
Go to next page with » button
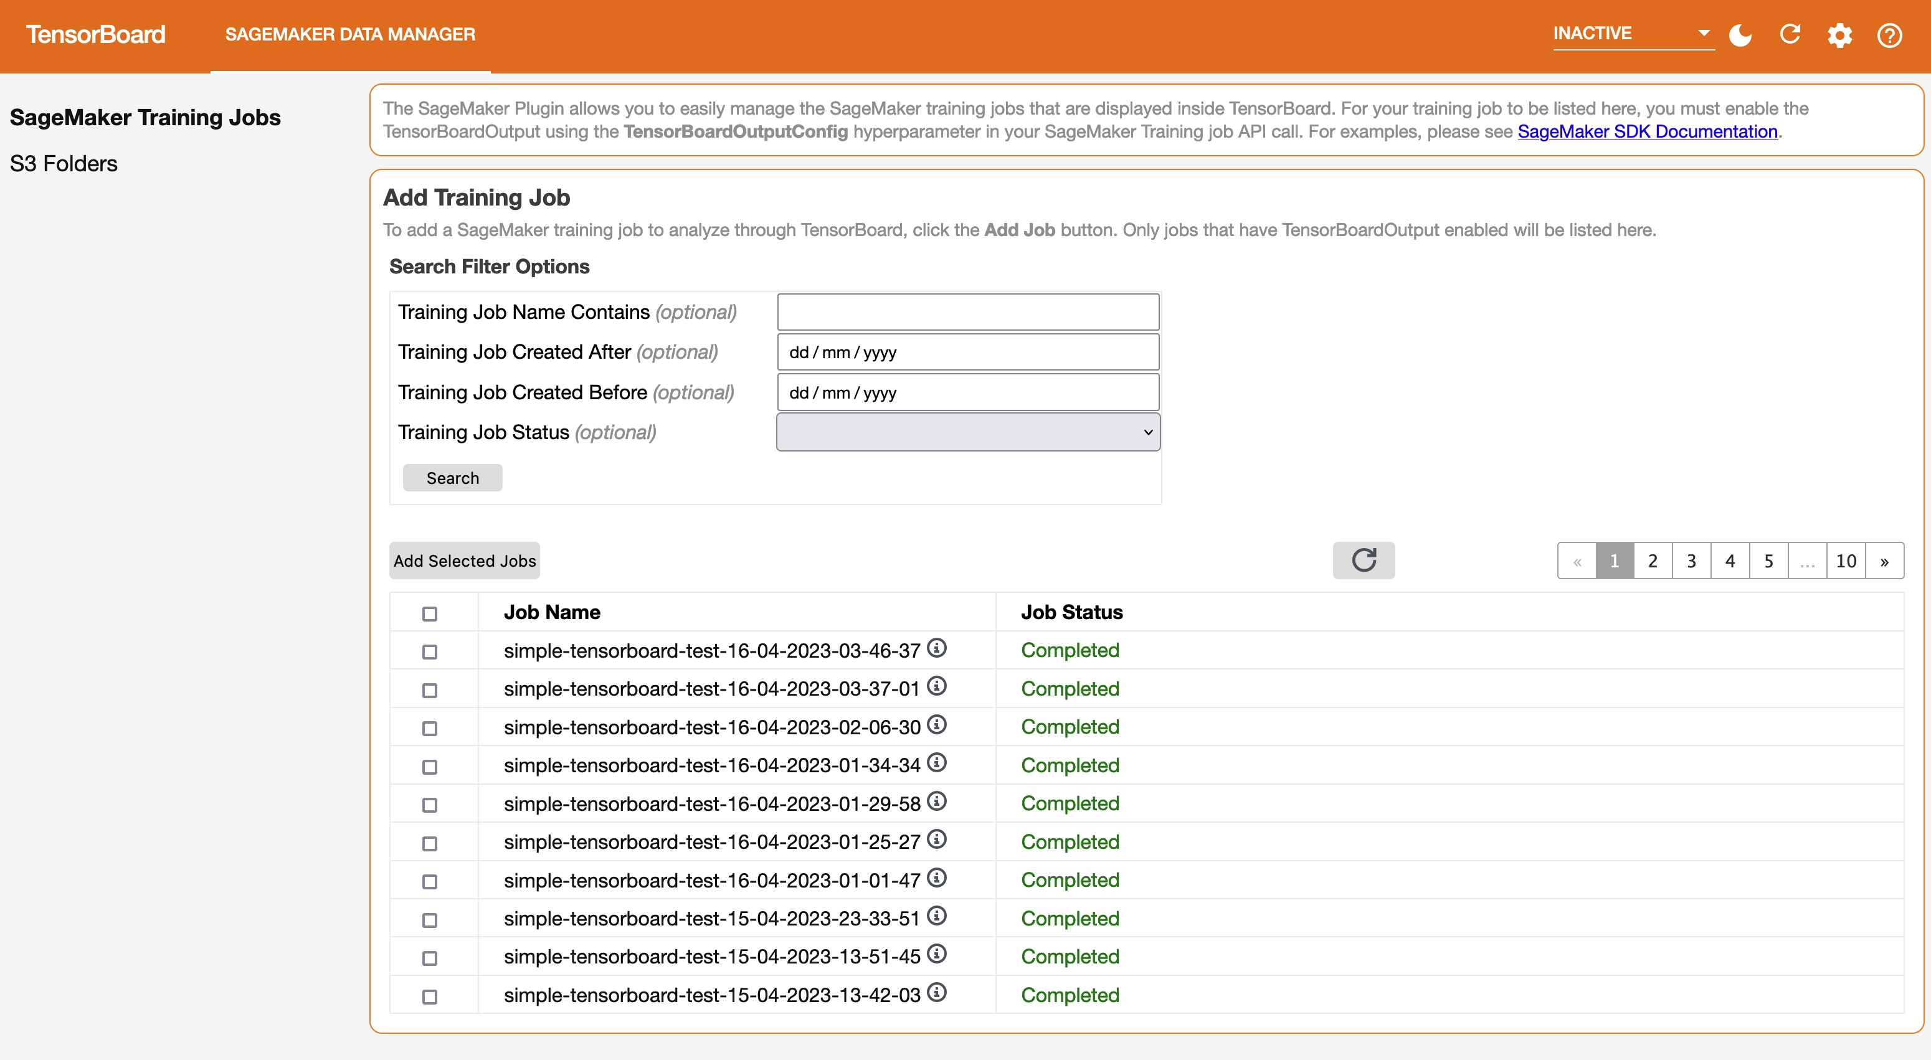[1884, 561]
